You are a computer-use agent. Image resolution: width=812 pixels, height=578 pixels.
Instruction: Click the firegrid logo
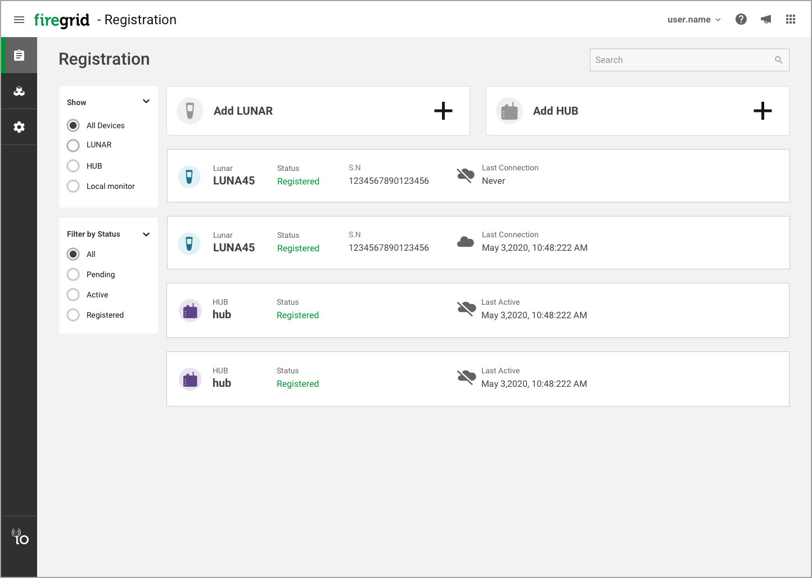[x=62, y=20]
